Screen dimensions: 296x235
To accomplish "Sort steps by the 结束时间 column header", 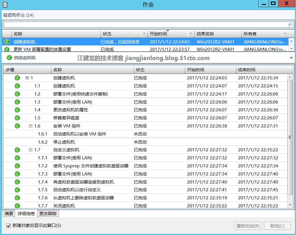I will tap(265, 70).
